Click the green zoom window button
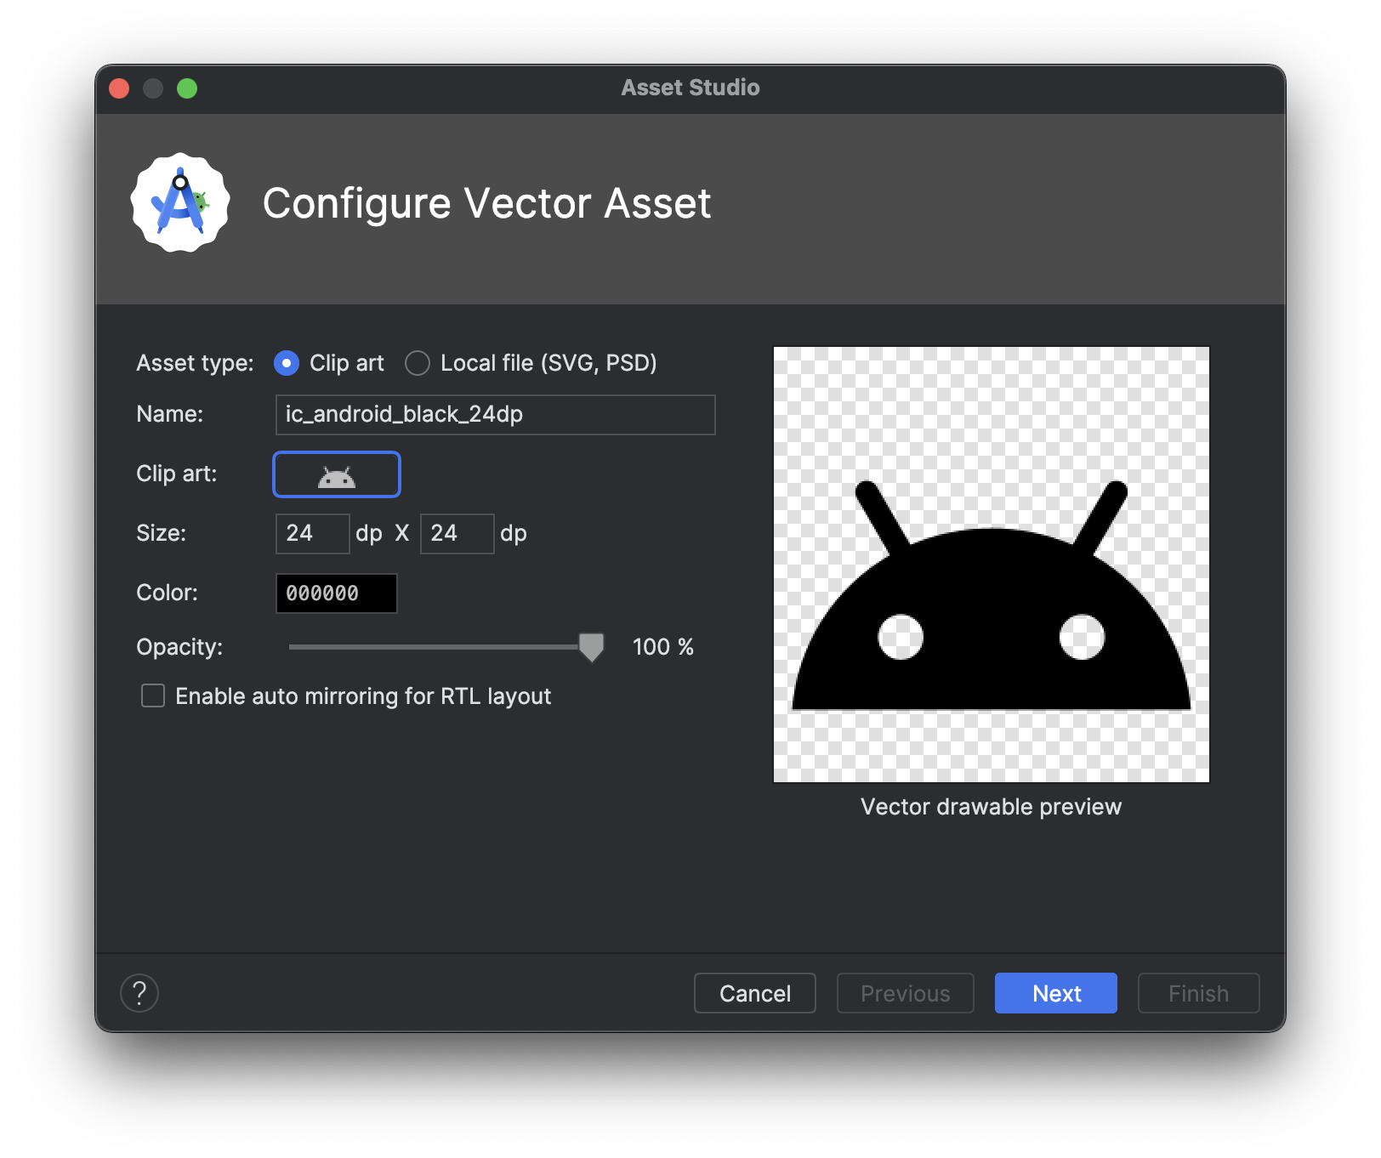 coord(187,88)
